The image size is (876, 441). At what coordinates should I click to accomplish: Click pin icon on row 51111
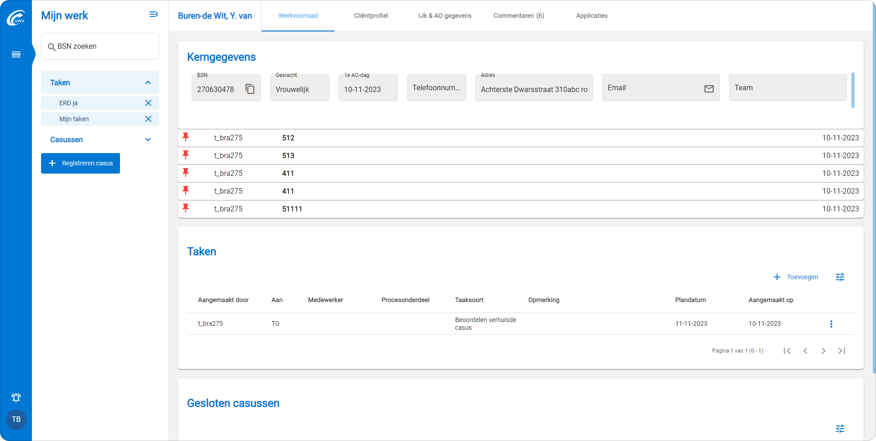coord(186,208)
